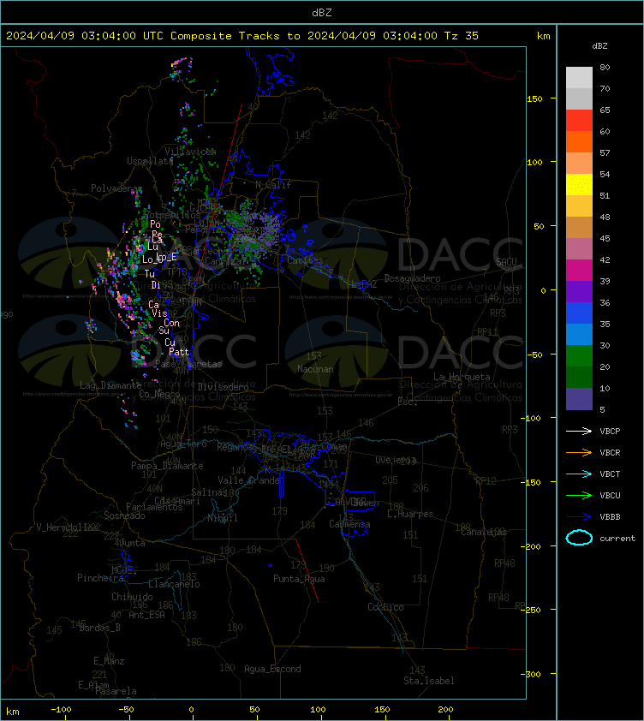Click the white VBCP arrow legend icon
Image resolution: width=644 pixels, height=721 pixels.
[579, 431]
